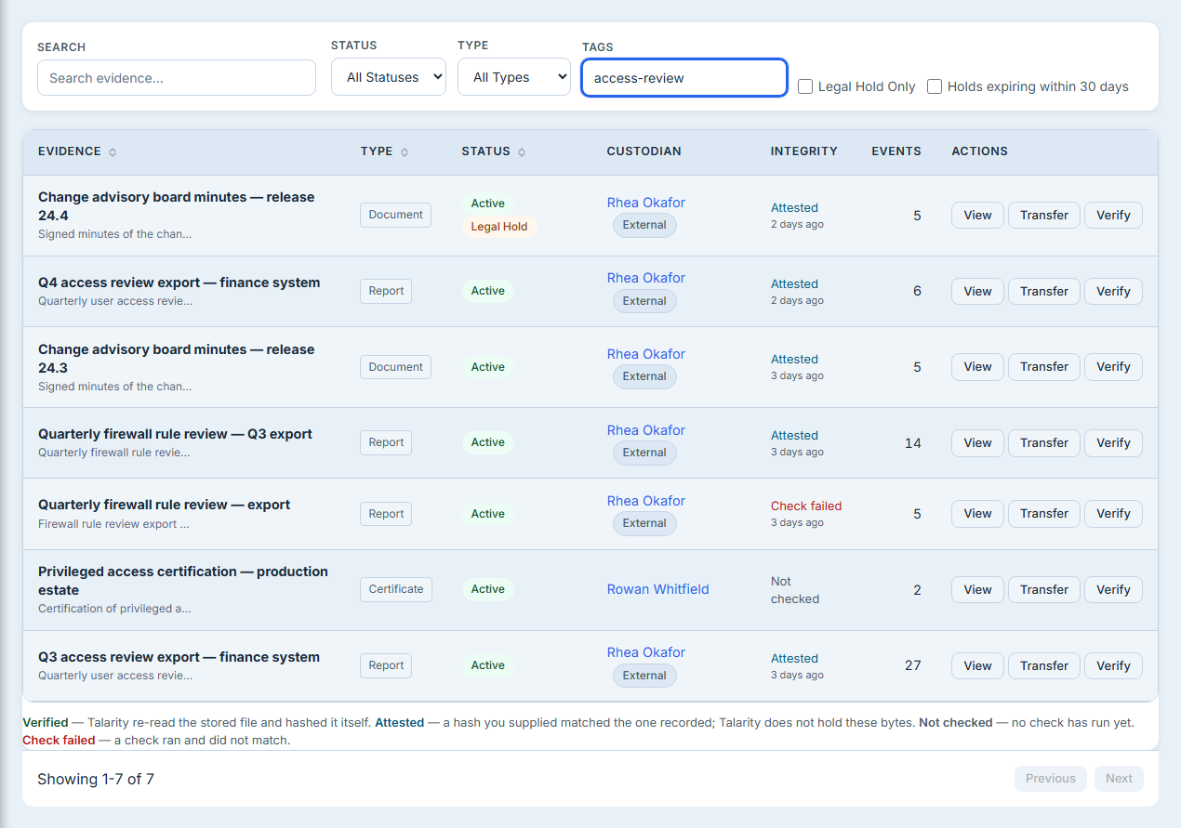This screenshot has height=828, width=1181.
Task: Verify Q4 access review export evidence
Action: [x=1113, y=291]
